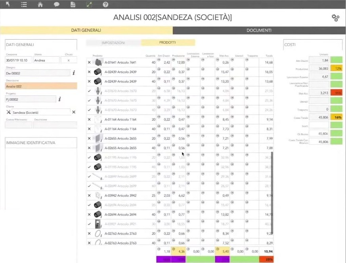The height and width of the screenshot is (263, 346).
Task: Click the red Mat-Acc percentage swatch
Action: [x=336, y=93]
